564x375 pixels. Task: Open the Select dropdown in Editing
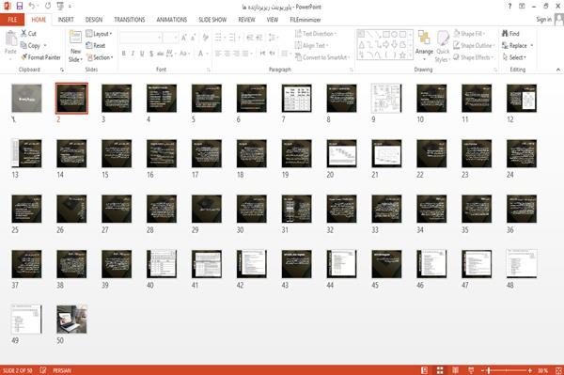click(x=514, y=57)
